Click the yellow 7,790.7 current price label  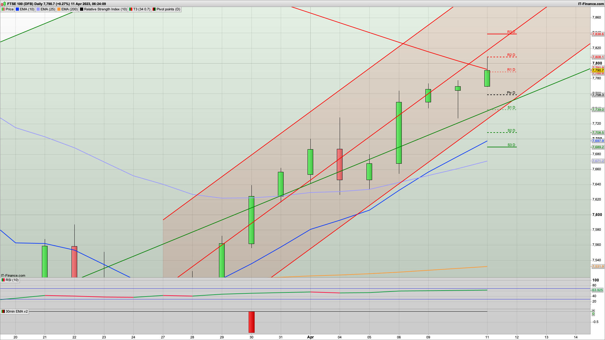[x=598, y=71]
